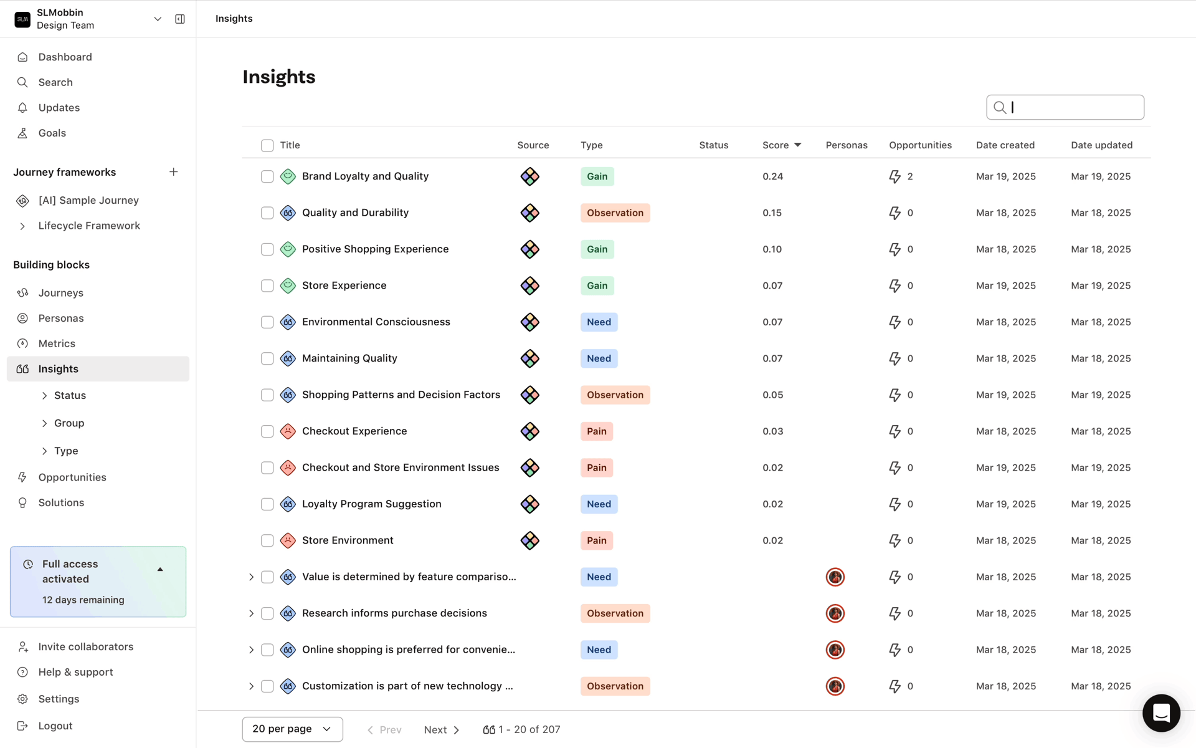The width and height of the screenshot is (1196, 748).
Task: Open the 20 per page dropdown
Action: click(292, 729)
